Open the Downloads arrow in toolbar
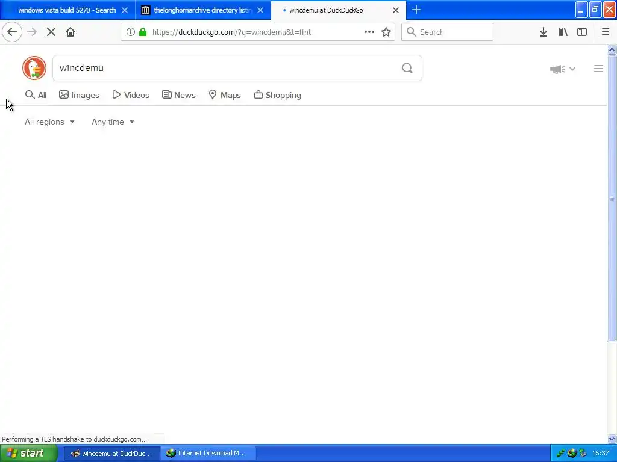617x462 pixels. pos(543,32)
